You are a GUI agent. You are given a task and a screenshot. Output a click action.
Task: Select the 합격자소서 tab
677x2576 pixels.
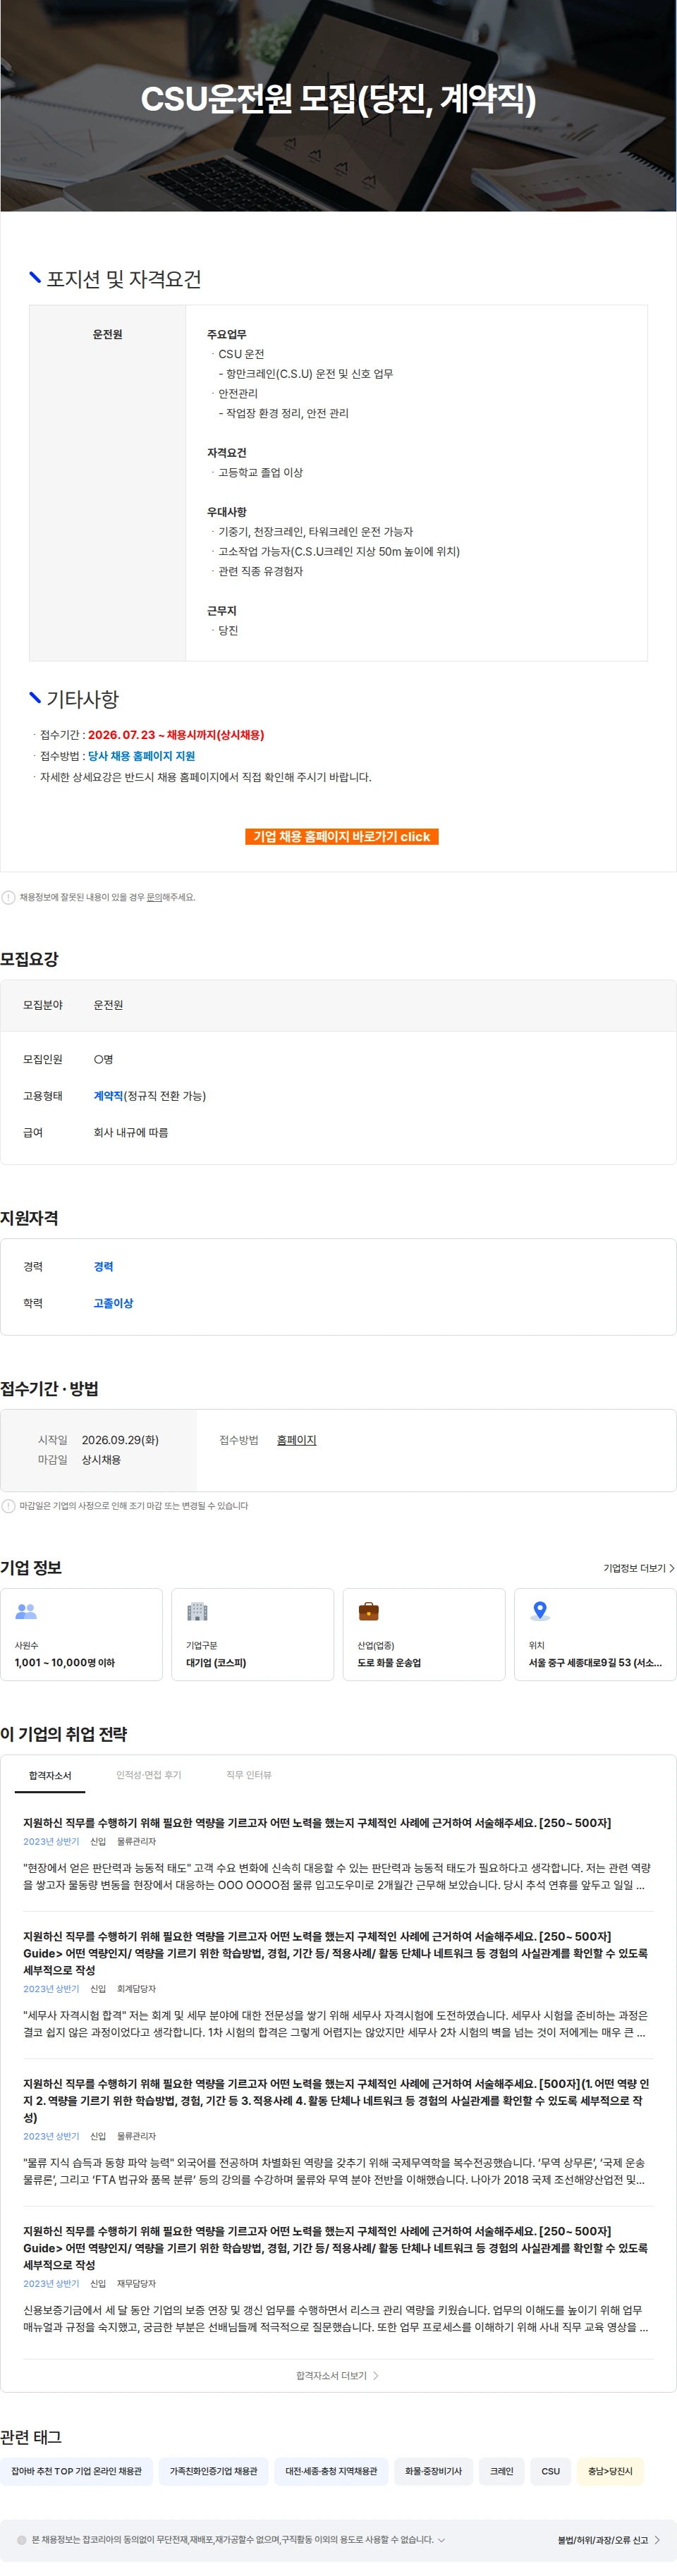tap(50, 1775)
